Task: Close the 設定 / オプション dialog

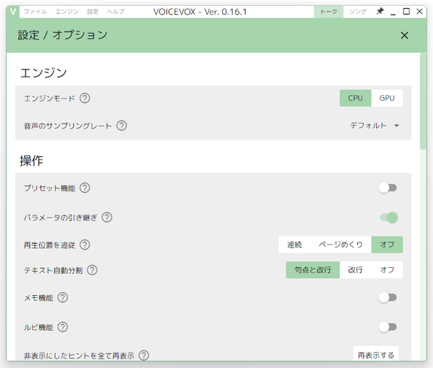Action: coord(405,35)
